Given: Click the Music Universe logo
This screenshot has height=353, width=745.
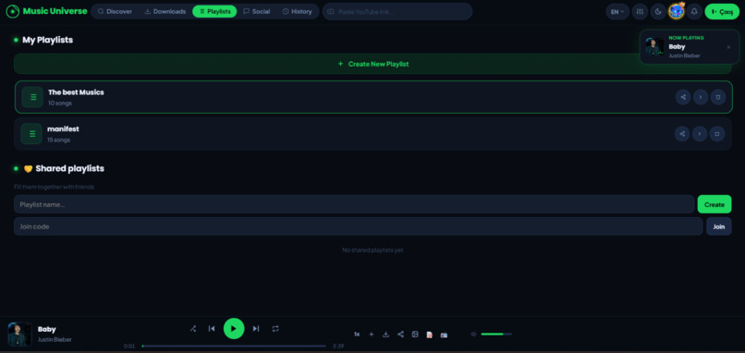Looking at the screenshot, I should click(46, 11).
